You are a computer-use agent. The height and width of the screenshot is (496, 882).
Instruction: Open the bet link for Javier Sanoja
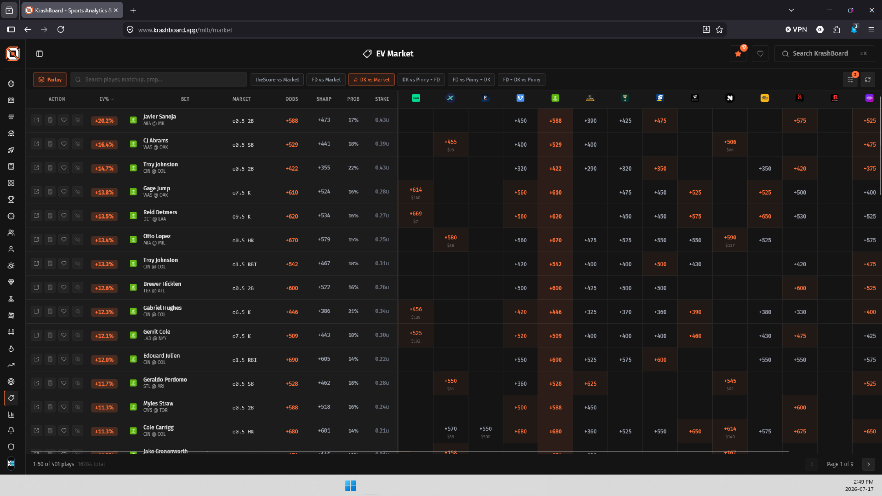pyautogui.click(x=36, y=120)
